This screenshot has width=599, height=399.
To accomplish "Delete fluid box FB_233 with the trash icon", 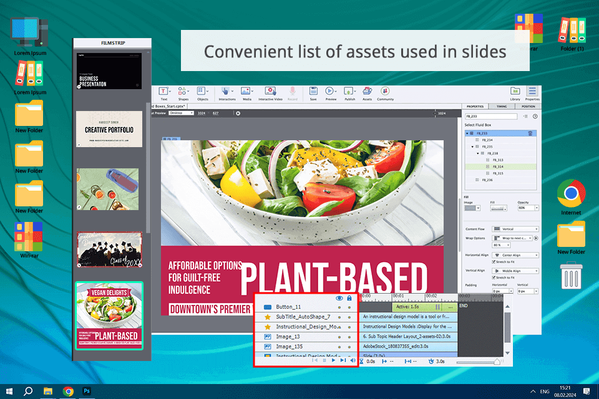I will 530,133.
